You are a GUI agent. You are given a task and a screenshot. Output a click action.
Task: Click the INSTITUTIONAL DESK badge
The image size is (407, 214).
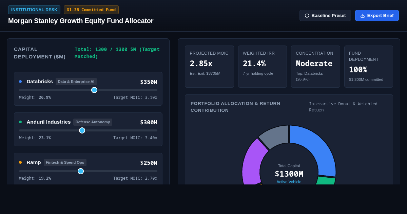click(x=34, y=10)
